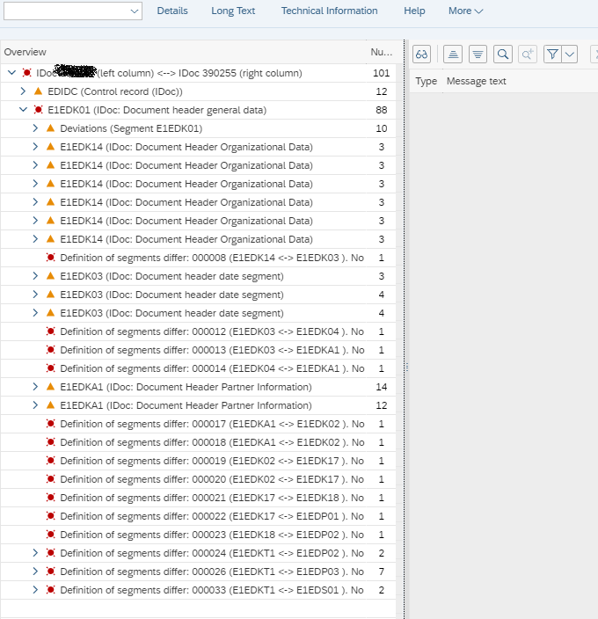Click the Long Text button
This screenshot has width=598, height=619.
click(233, 11)
